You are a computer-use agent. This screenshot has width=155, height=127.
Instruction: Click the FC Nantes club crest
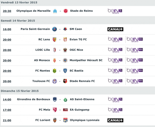tap(54, 70)
